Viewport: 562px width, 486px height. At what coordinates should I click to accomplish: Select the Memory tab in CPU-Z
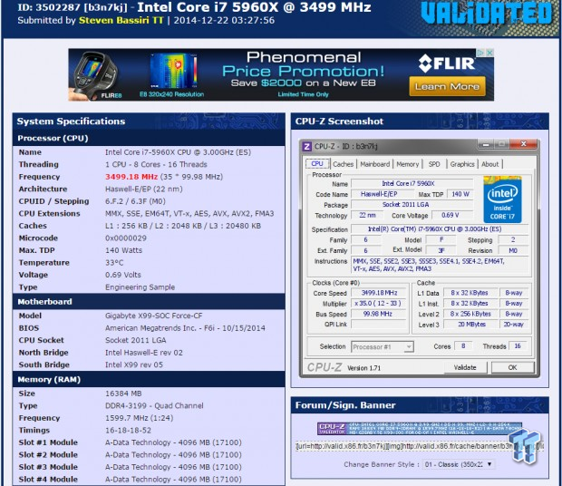(x=408, y=164)
